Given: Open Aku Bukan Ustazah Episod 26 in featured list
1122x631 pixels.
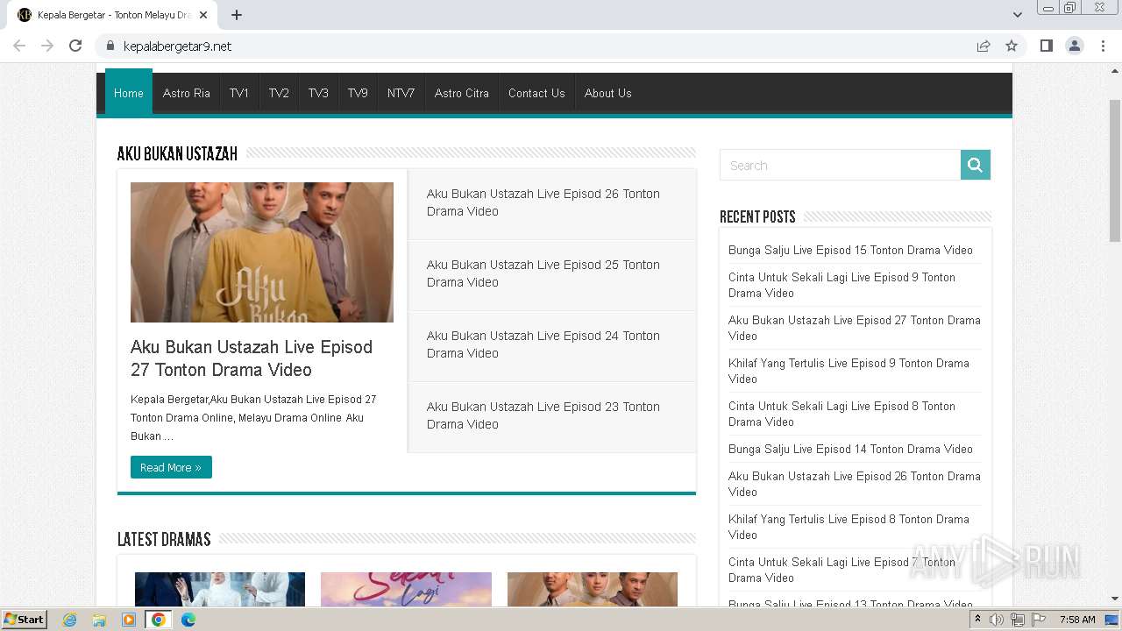Looking at the screenshot, I should tap(543, 202).
